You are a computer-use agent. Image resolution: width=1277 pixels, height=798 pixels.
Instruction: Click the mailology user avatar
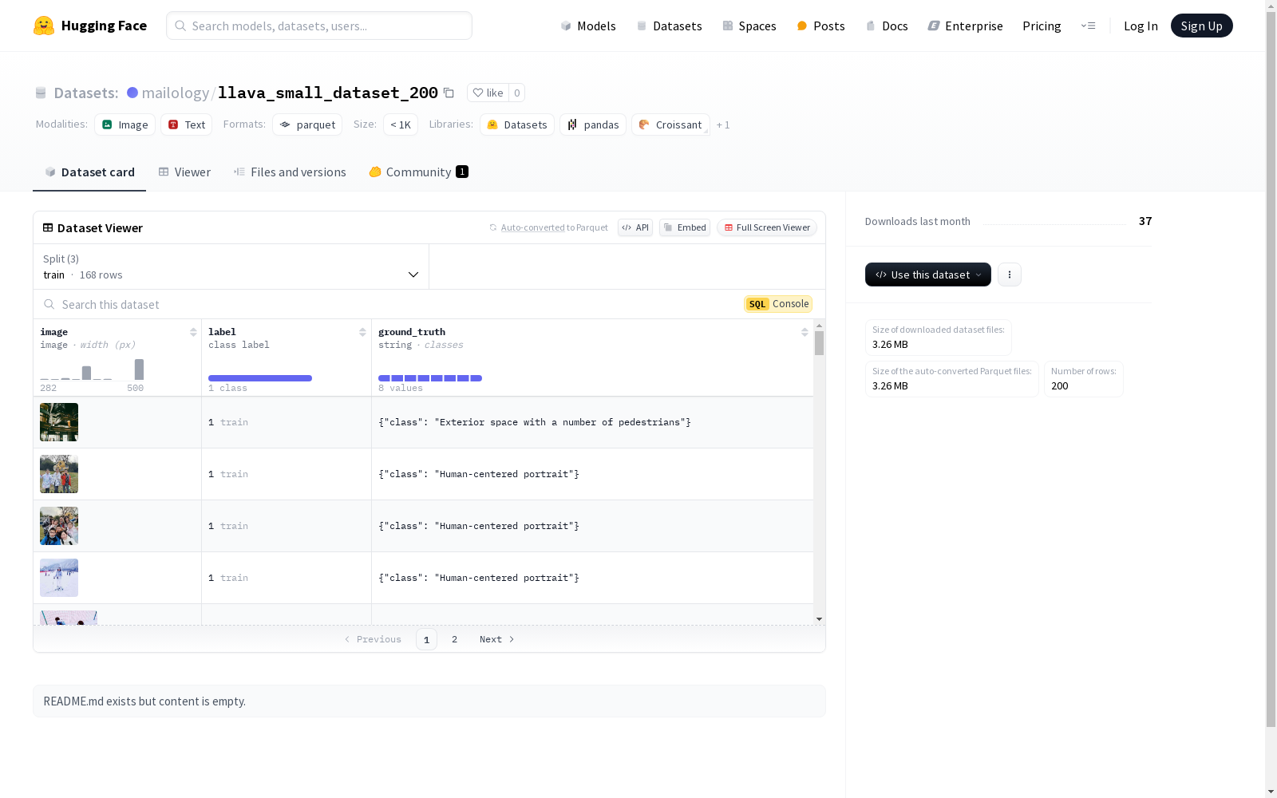[132, 93]
